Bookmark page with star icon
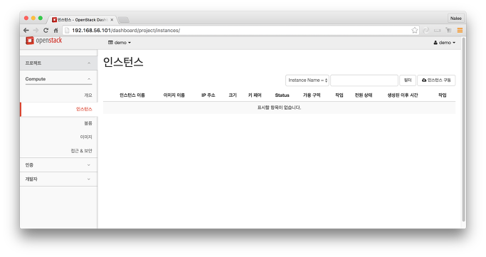 click(x=414, y=31)
